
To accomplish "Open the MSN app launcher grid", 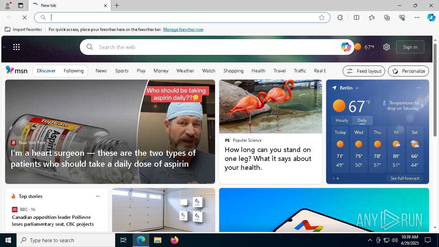I will (x=16, y=47).
